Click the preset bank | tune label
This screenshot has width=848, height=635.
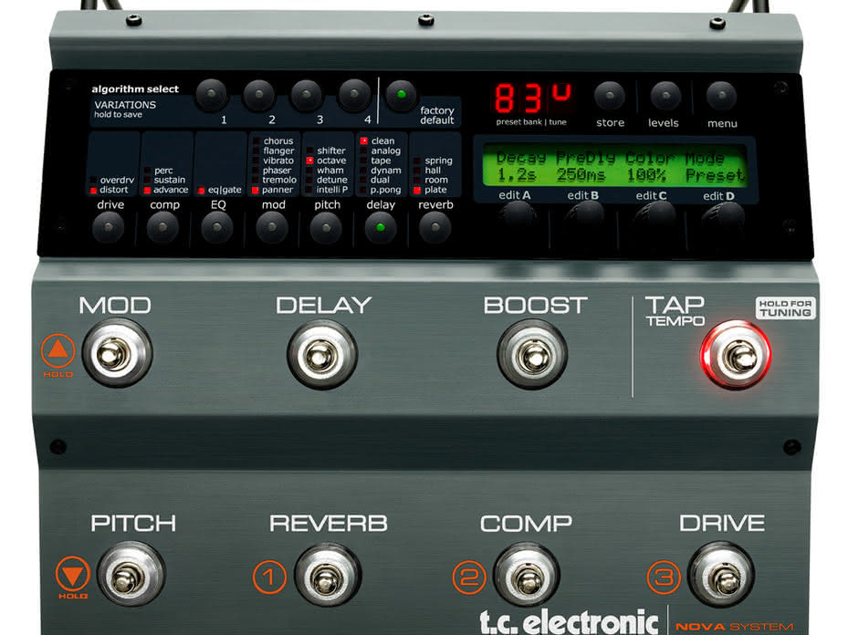(x=531, y=122)
